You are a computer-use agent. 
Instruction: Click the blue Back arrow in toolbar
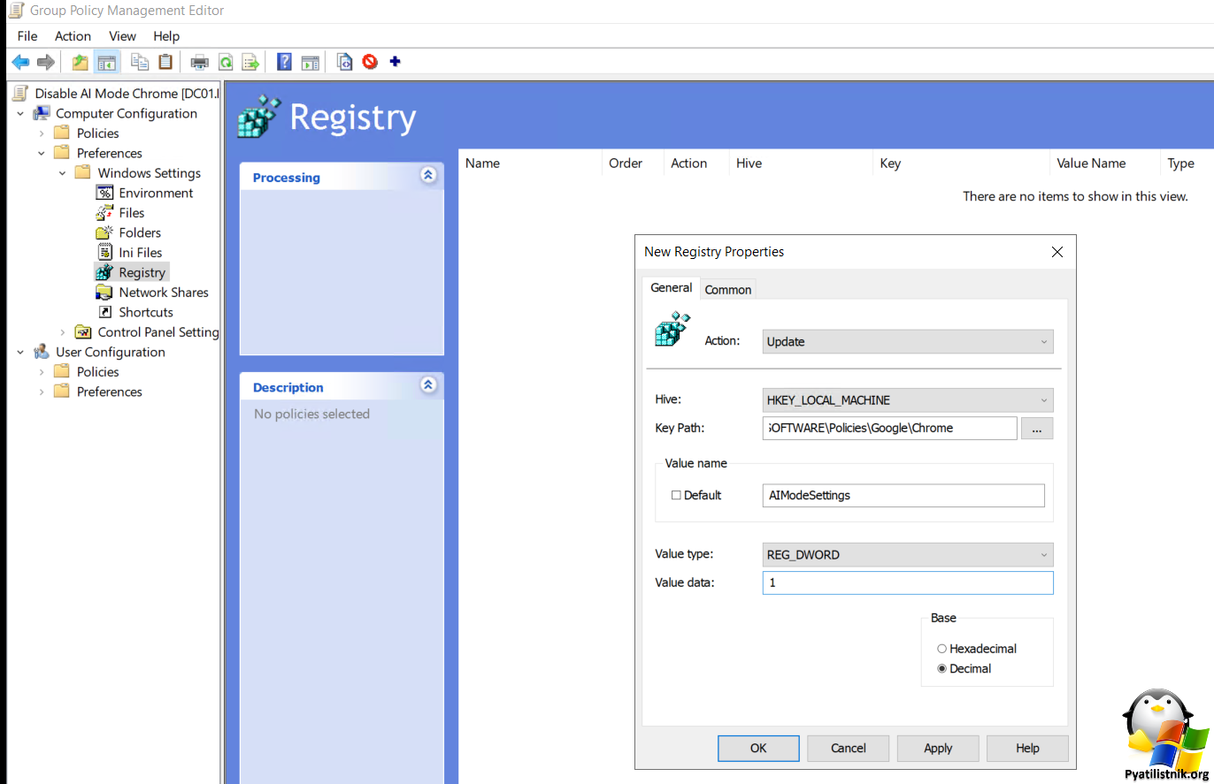pyautogui.click(x=19, y=62)
